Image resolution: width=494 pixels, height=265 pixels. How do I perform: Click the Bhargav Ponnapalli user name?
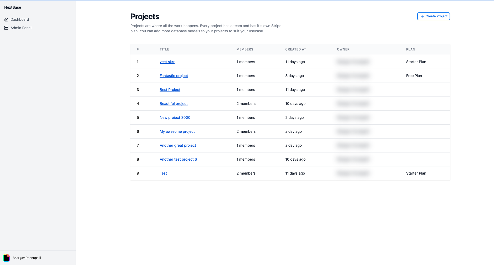[x=27, y=258]
